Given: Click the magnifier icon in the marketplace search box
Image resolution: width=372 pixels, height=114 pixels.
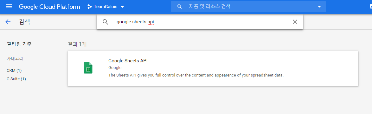Looking at the screenshot, I should [105, 22].
